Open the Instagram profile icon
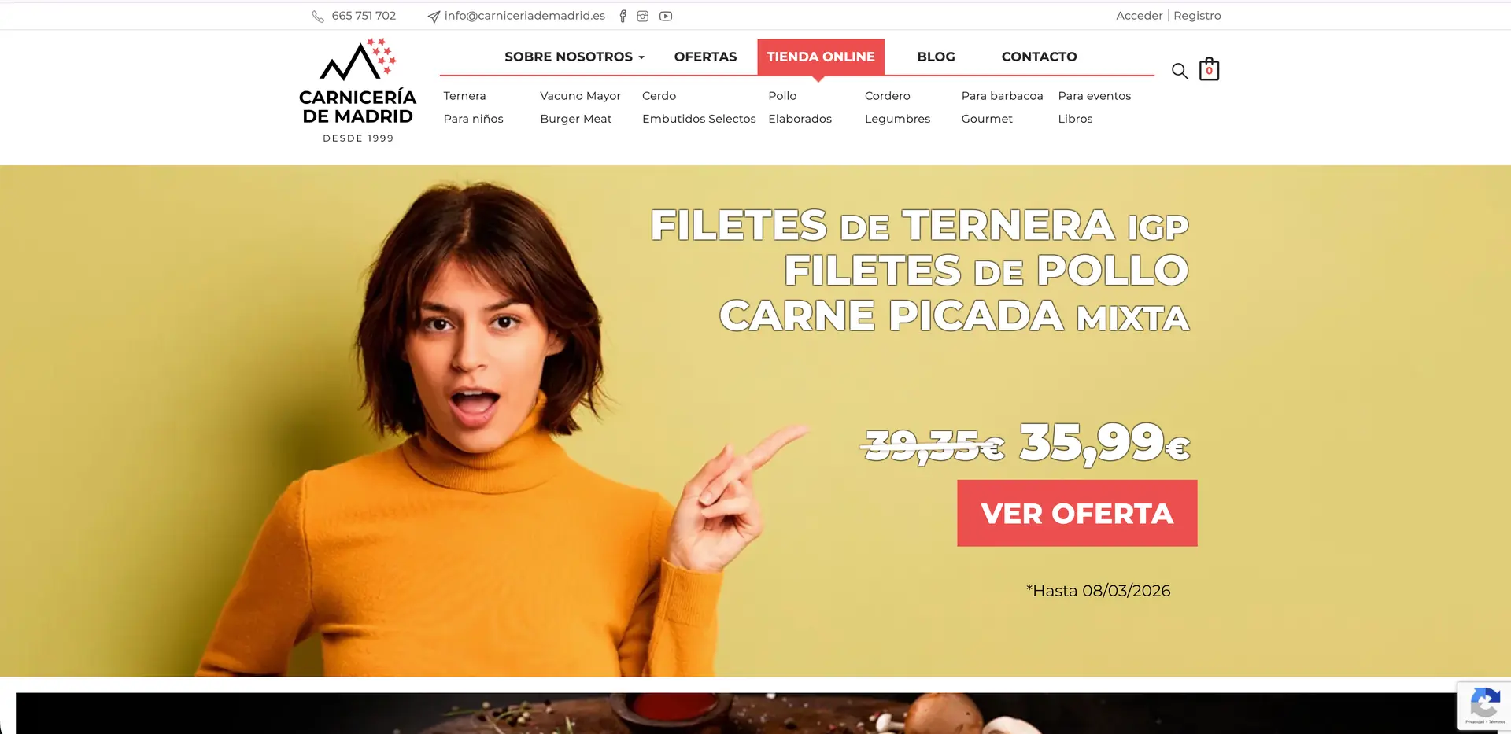The image size is (1511, 734). pyautogui.click(x=643, y=16)
